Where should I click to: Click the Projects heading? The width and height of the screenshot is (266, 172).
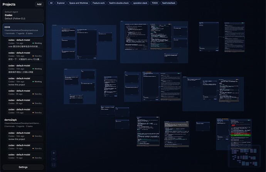[9, 4]
